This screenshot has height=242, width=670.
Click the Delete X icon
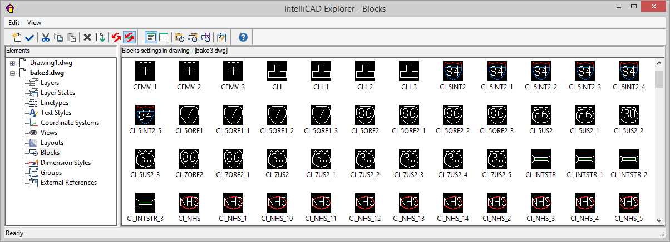[x=87, y=37]
